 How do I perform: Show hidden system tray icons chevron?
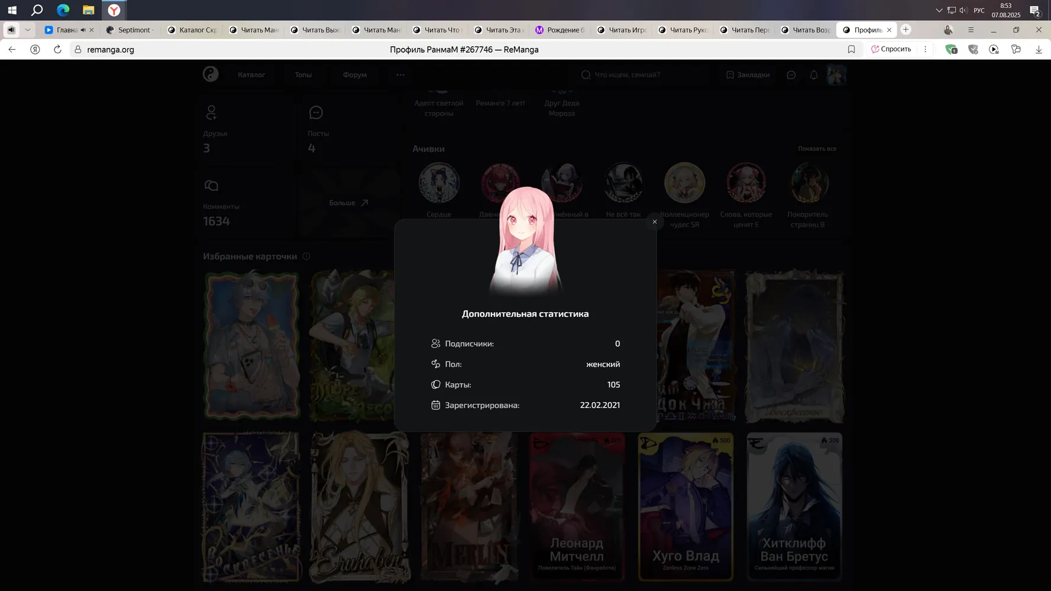(939, 10)
